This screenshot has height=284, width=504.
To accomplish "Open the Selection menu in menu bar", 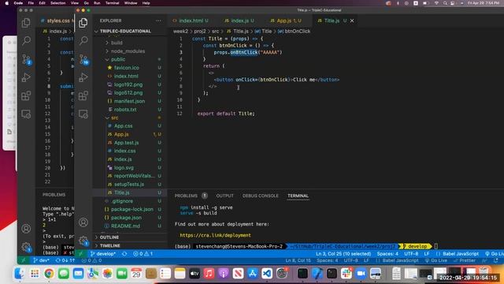I will click(57, 3).
